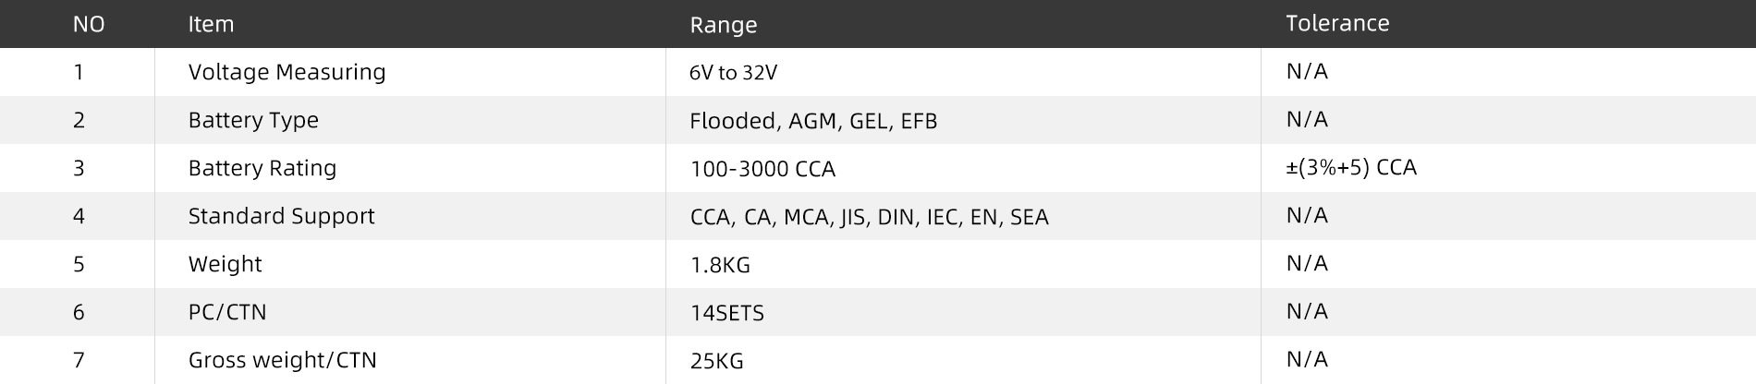The image size is (1756, 384).
Task: Click the CCA, CA, MCA, JIS standards cell
Action: [869, 217]
